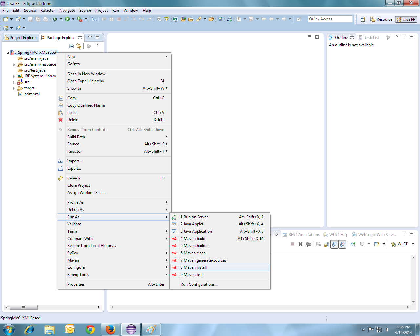Click the Package Explorer horizontal scrollbar thumb
Viewport: 420px width, 336px height.
[24, 307]
